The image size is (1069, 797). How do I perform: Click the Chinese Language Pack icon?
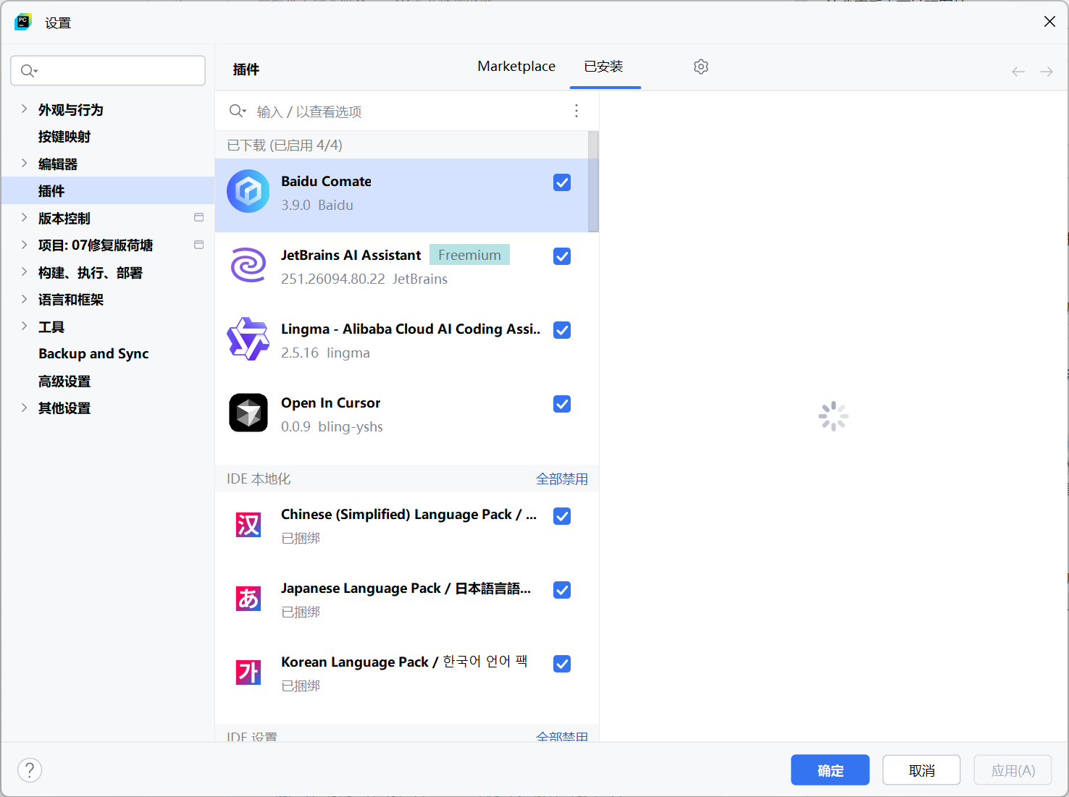tap(248, 525)
